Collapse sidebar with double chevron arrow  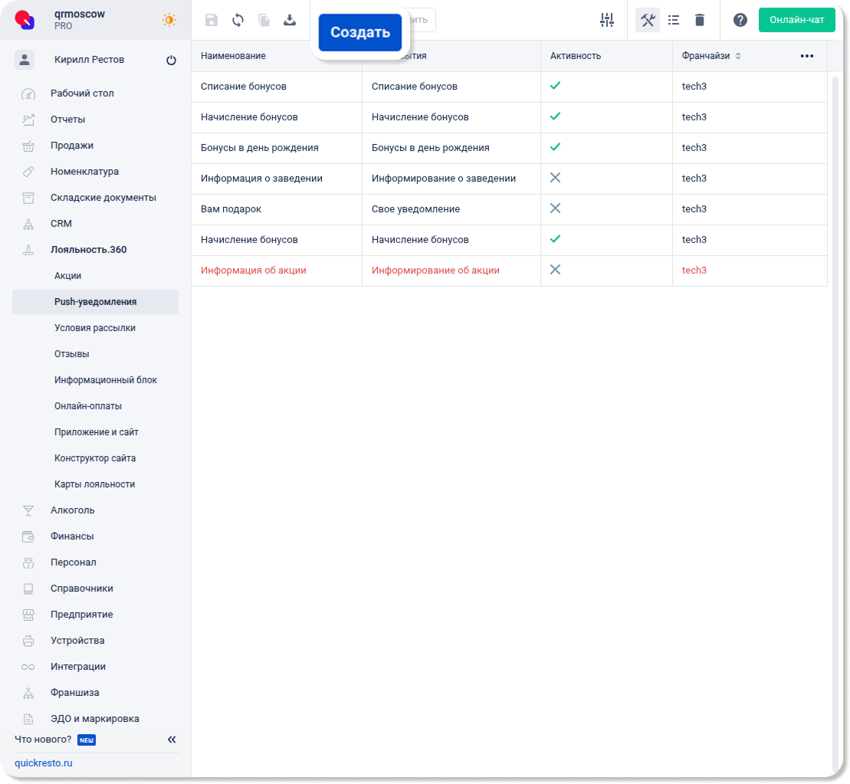172,740
